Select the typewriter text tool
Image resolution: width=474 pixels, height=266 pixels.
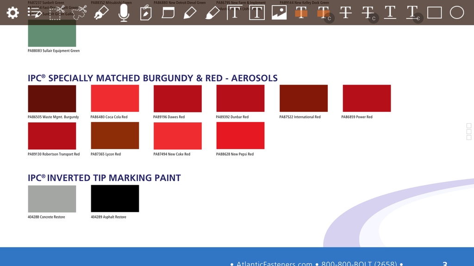(234, 12)
